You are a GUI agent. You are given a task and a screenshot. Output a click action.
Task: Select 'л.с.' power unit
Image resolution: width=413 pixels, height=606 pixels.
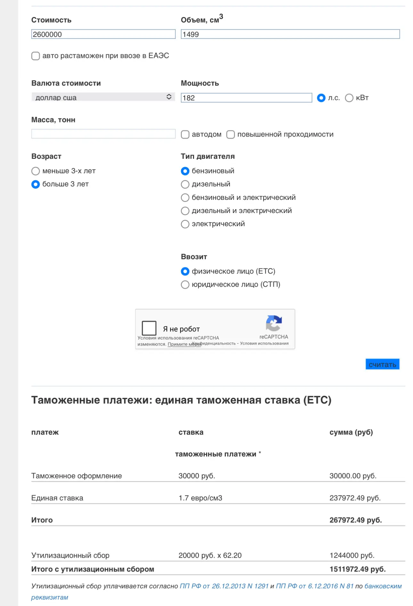[321, 98]
